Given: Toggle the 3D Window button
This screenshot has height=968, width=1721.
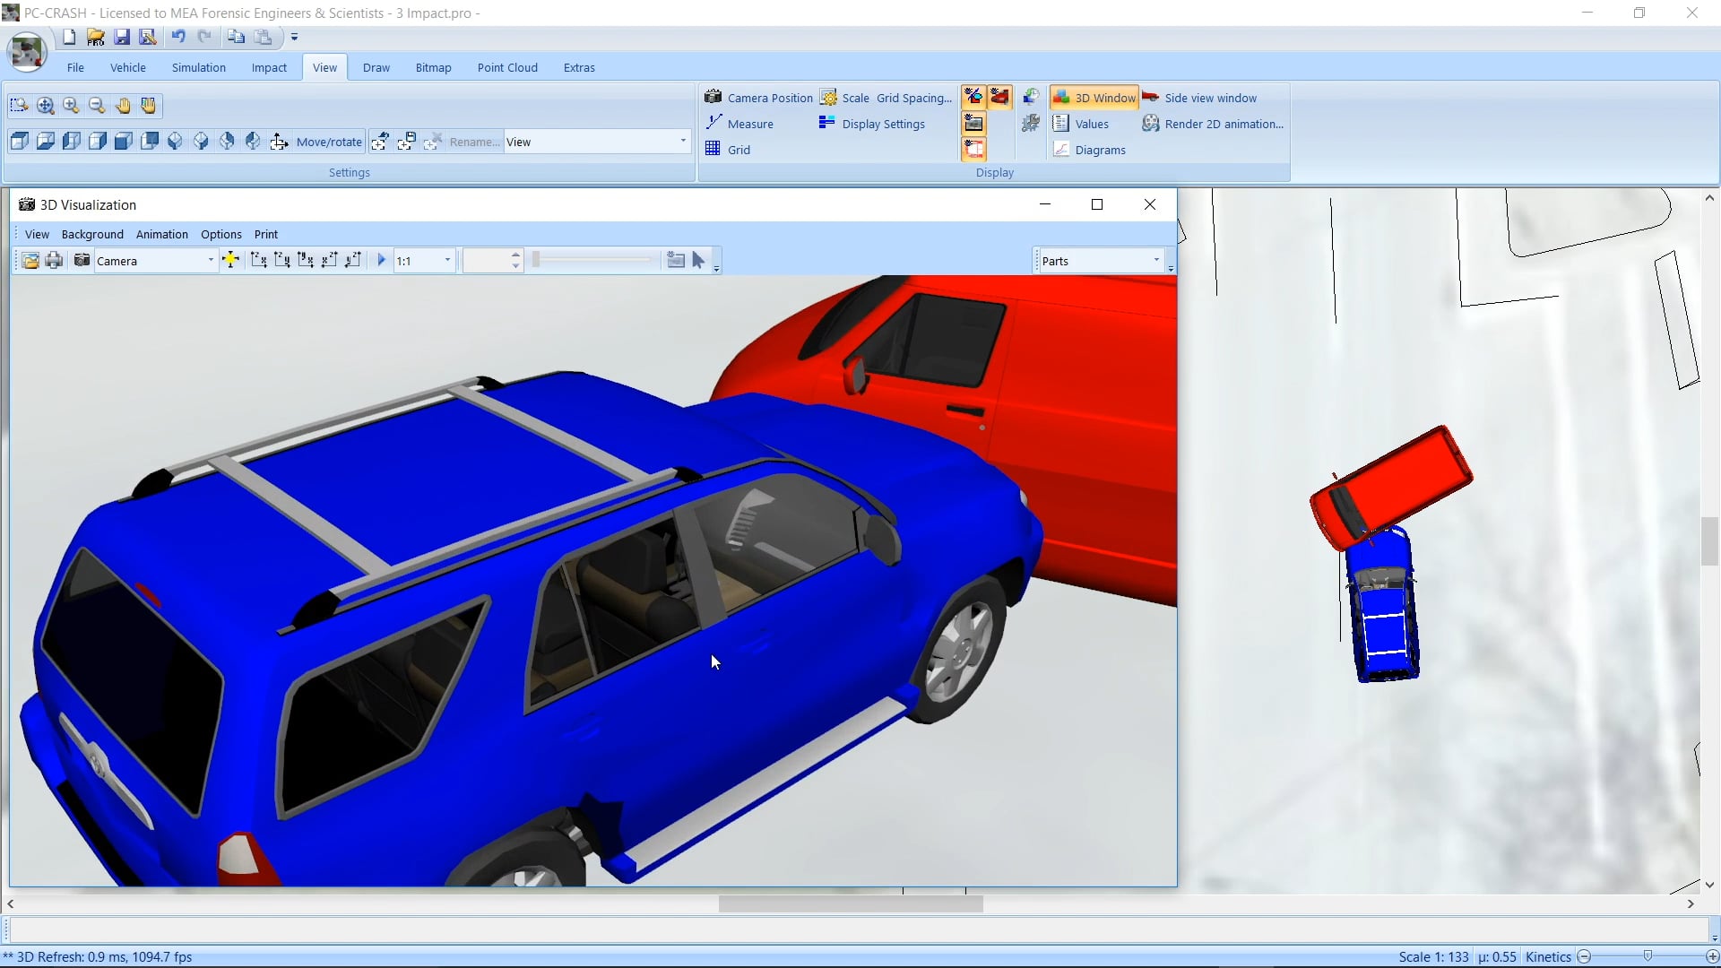Looking at the screenshot, I should coord(1094,98).
